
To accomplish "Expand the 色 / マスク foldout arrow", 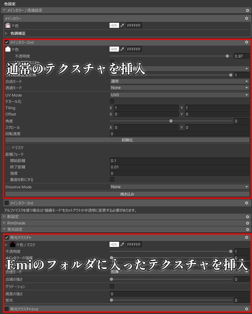I will tap(6, 245).
